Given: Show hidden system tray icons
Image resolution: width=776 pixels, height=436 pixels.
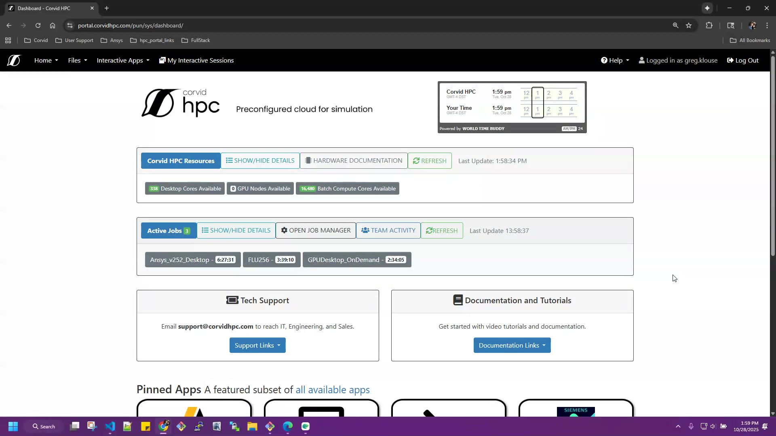Looking at the screenshot, I should click(678, 426).
